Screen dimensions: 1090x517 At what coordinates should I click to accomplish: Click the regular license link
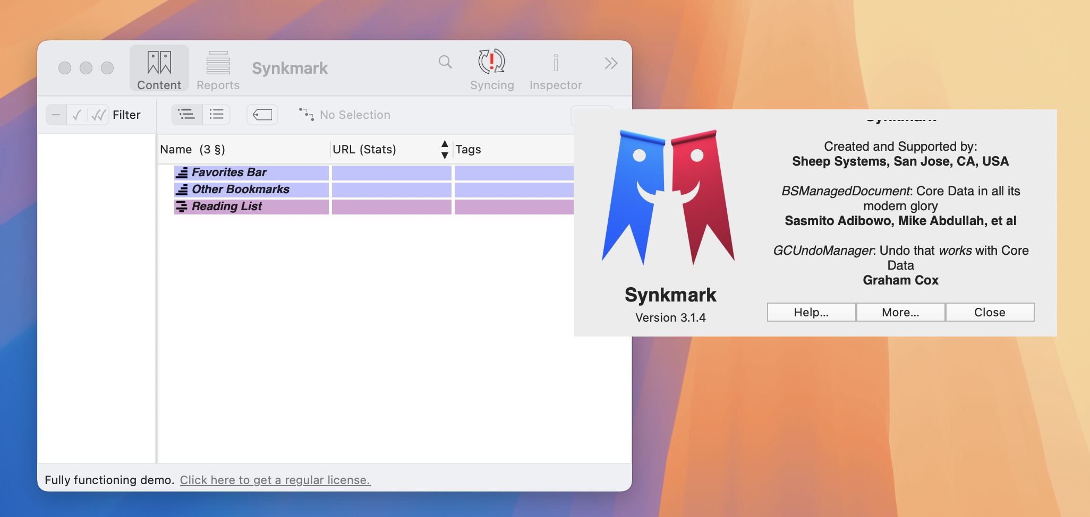(x=275, y=480)
